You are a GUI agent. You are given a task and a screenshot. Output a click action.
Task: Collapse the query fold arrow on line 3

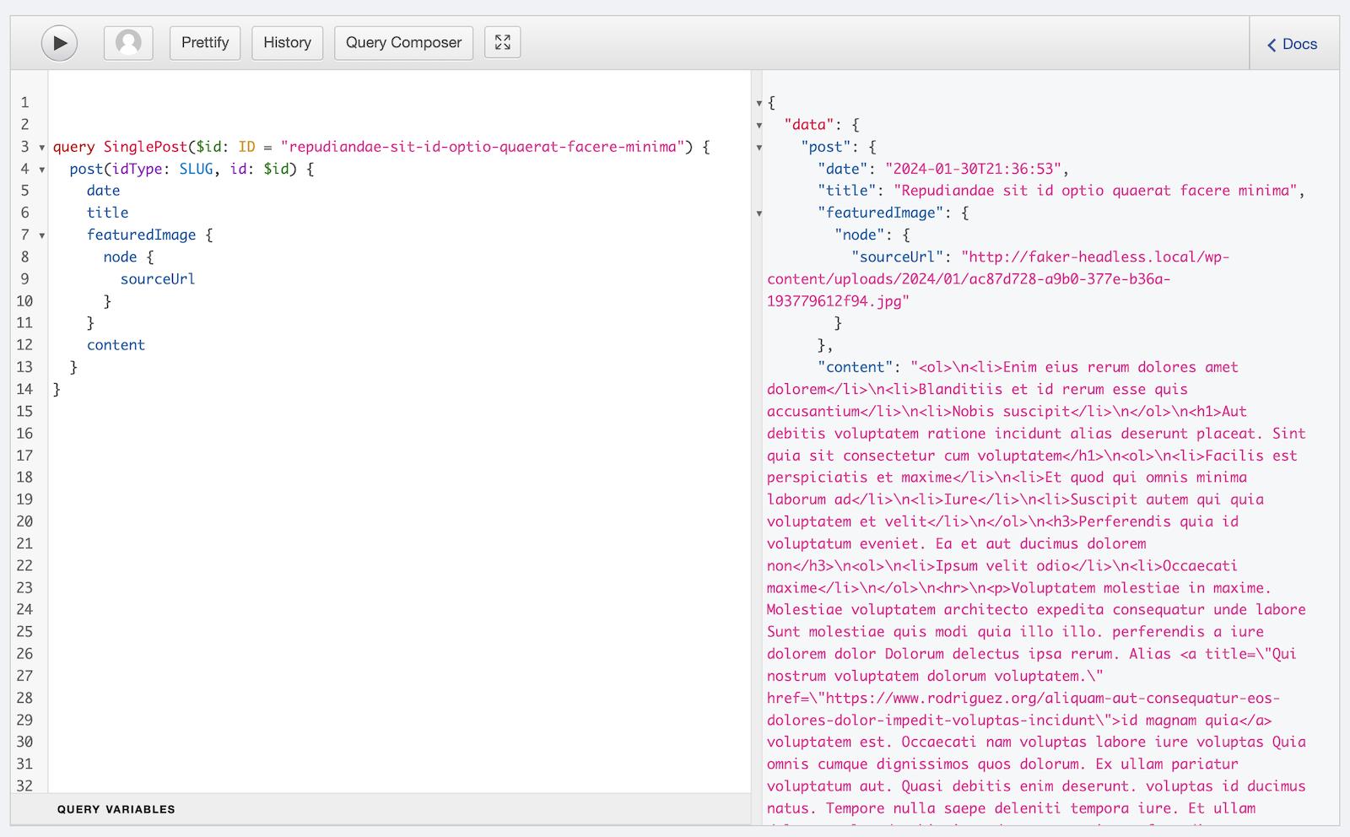pos(42,147)
